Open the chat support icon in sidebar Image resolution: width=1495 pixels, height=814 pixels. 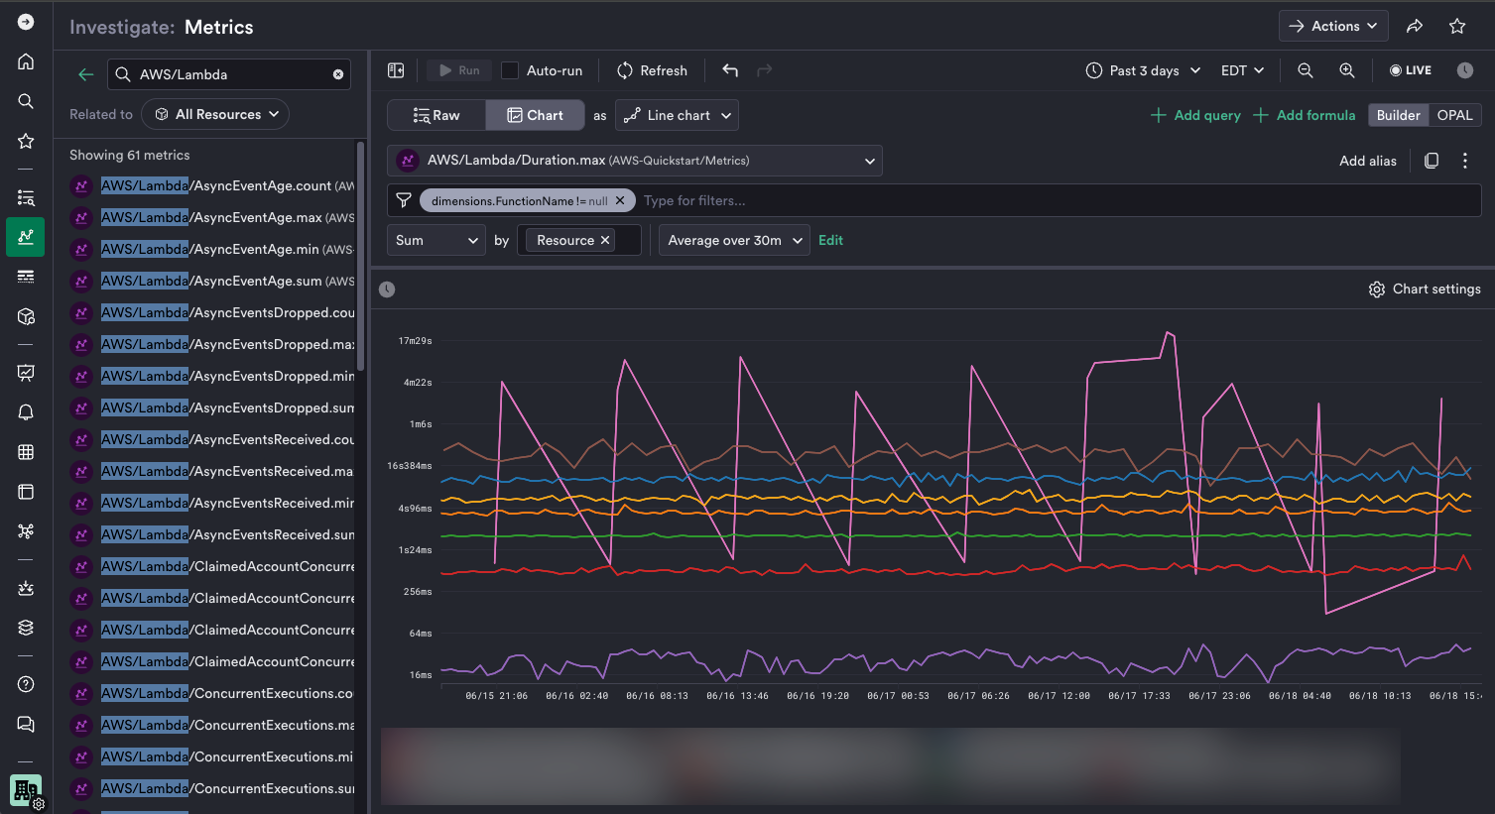pos(26,724)
